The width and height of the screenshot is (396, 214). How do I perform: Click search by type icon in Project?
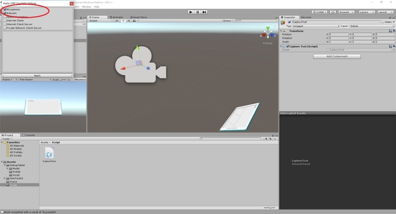point(266,139)
